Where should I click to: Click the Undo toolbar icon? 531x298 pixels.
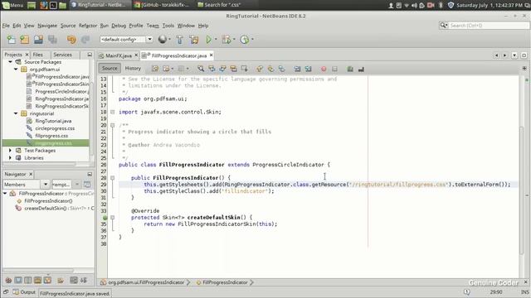pos(71,40)
